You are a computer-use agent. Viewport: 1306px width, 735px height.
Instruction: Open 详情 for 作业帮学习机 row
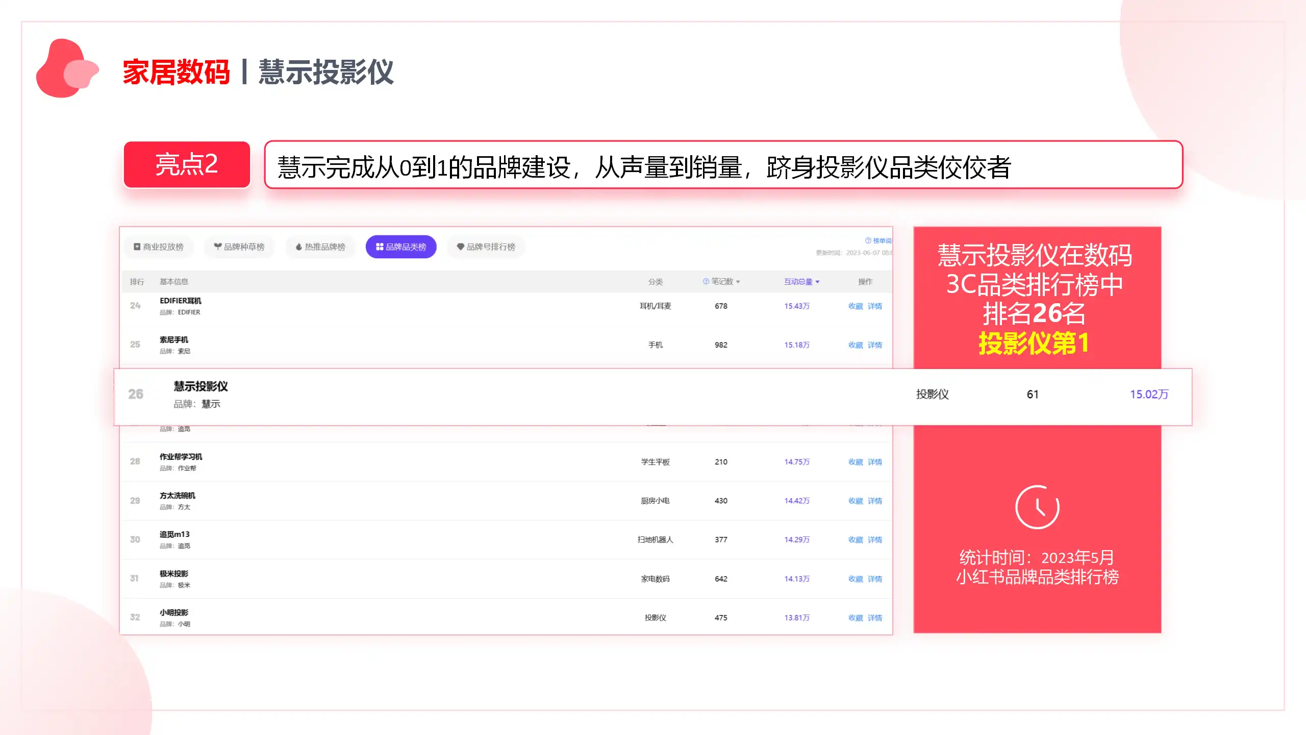point(875,462)
